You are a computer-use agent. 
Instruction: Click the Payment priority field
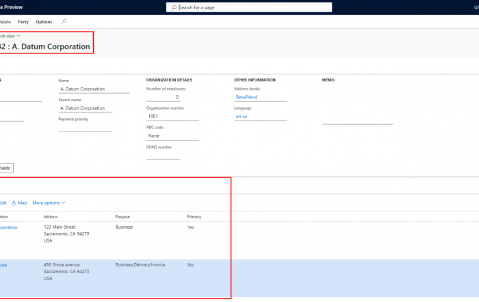[85, 127]
